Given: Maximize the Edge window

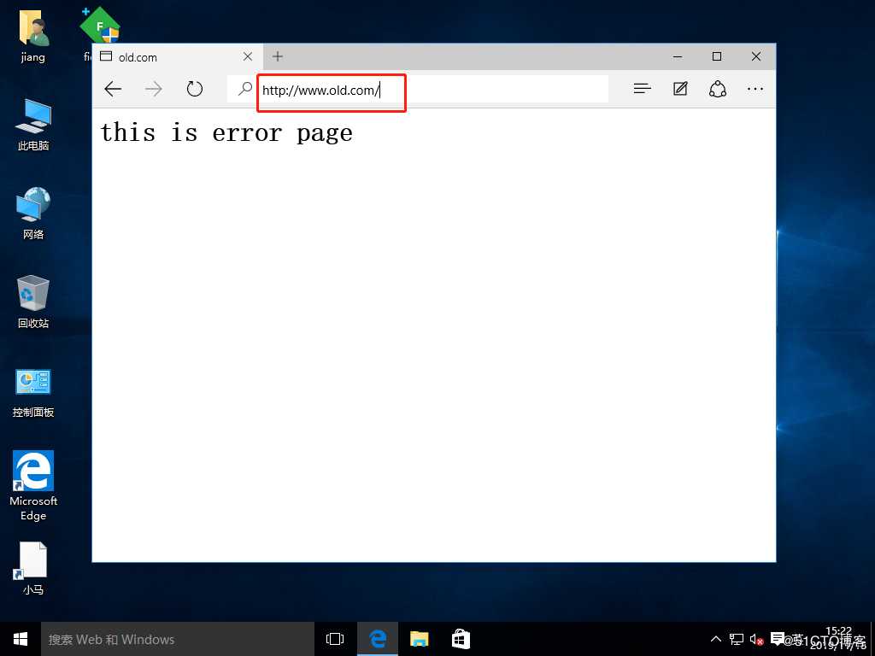Looking at the screenshot, I should (717, 56).
